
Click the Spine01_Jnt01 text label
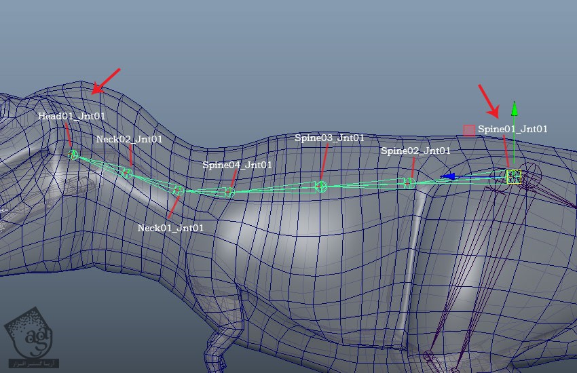click(513, 128)
